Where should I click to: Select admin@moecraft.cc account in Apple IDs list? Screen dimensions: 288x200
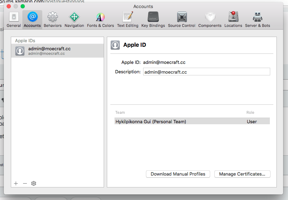(x=57, y=51)
